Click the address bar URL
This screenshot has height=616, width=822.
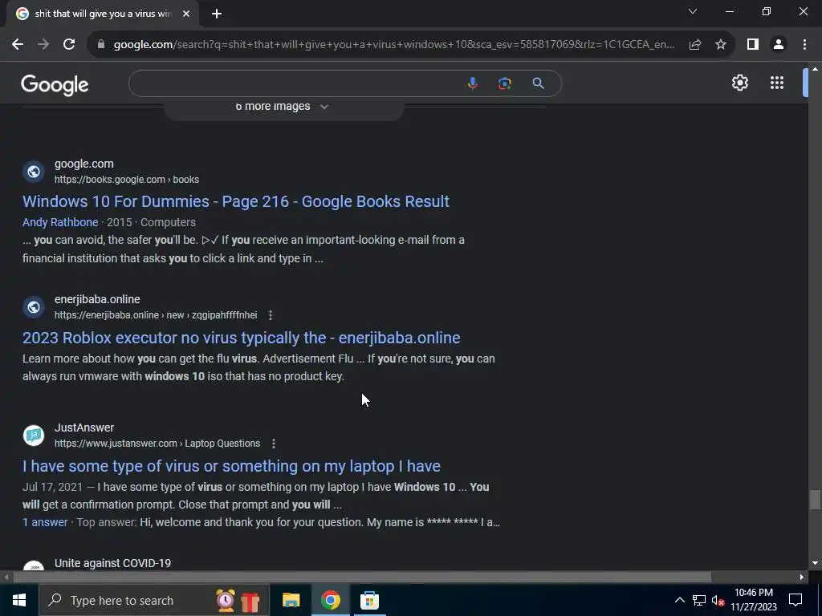(393, 45)
